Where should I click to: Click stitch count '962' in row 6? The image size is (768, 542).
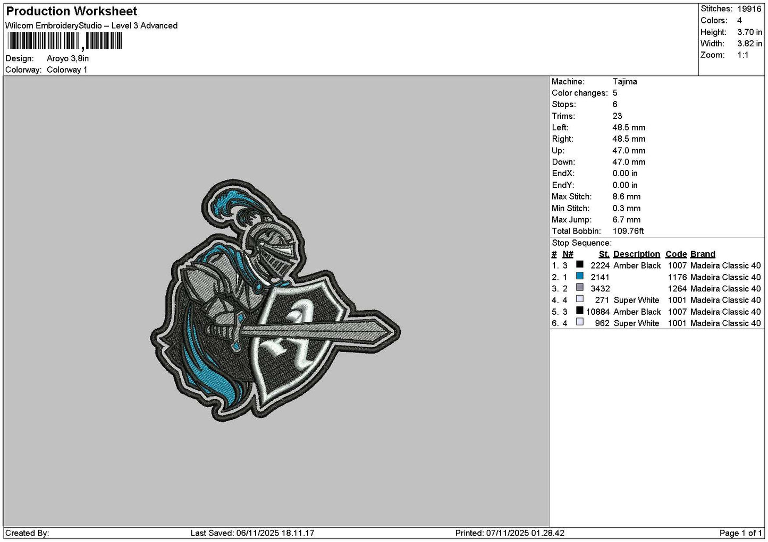click(602, 323)
